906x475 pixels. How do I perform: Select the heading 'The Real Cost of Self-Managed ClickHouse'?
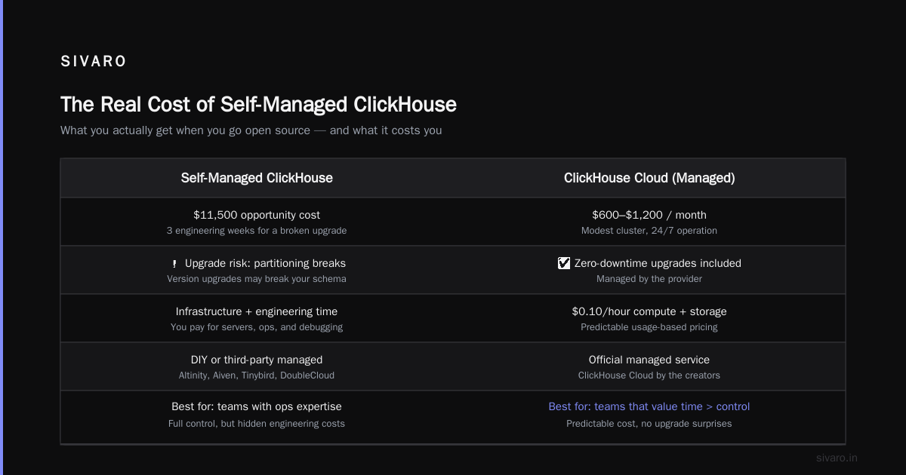[x=258, y=104]
